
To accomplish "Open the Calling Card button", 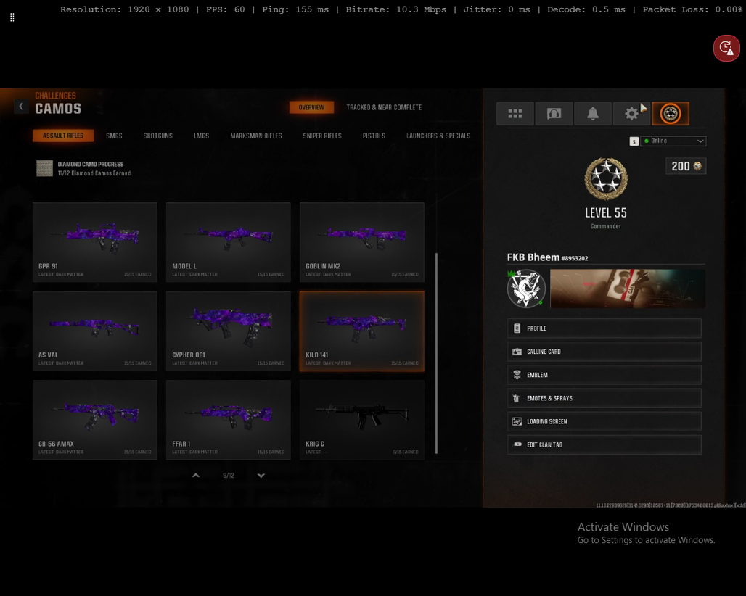I will pyautogui.click(x=604, y=352).
